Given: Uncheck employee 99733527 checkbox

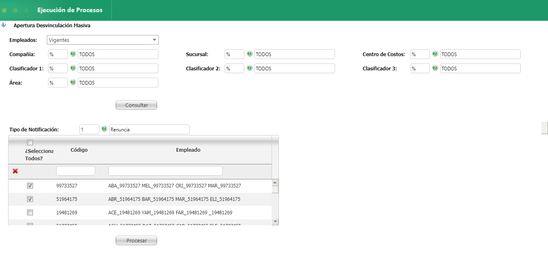Looking at the screenshot, I should point(30,185).
